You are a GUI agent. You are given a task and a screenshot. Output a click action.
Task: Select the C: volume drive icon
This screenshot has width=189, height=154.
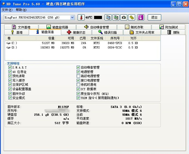pos(8,43)
